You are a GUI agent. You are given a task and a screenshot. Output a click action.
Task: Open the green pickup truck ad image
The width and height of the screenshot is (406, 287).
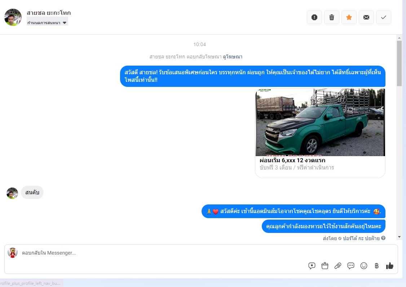(320, 122)
